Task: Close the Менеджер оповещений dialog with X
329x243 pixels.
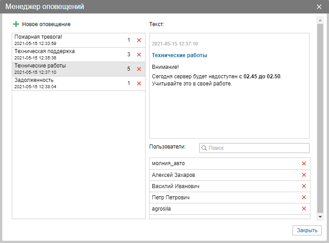Action: coord(319,7)
